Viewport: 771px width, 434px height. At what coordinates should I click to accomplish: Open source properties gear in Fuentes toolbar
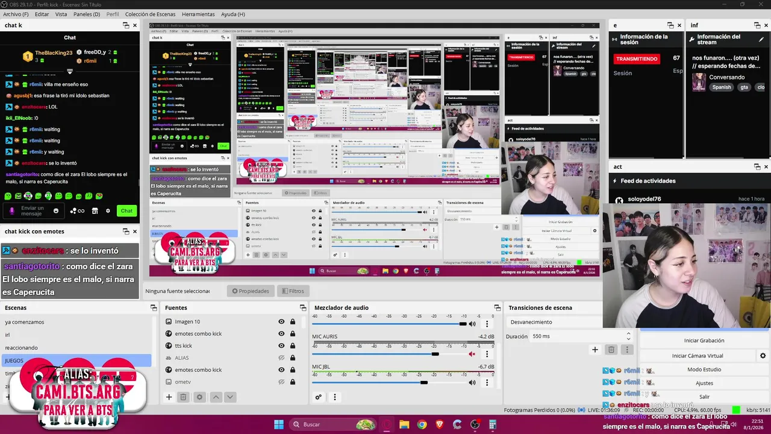point(199,397)
